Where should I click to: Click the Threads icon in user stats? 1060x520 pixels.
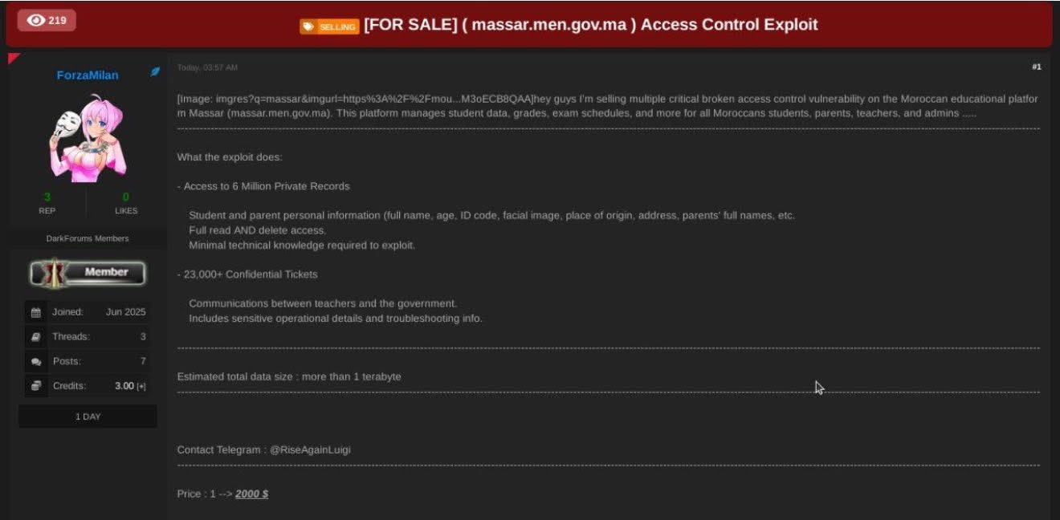(x=35, y=337)
